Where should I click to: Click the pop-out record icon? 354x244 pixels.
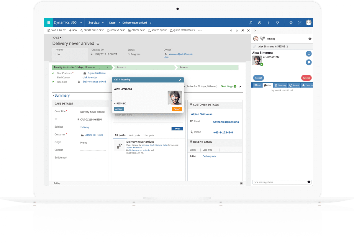tap(242, 30)
